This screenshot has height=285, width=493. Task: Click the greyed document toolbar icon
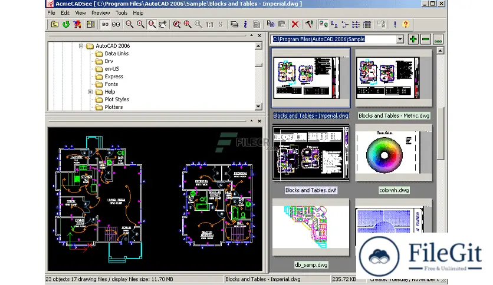pyautogui.click(x=257, y=24)
